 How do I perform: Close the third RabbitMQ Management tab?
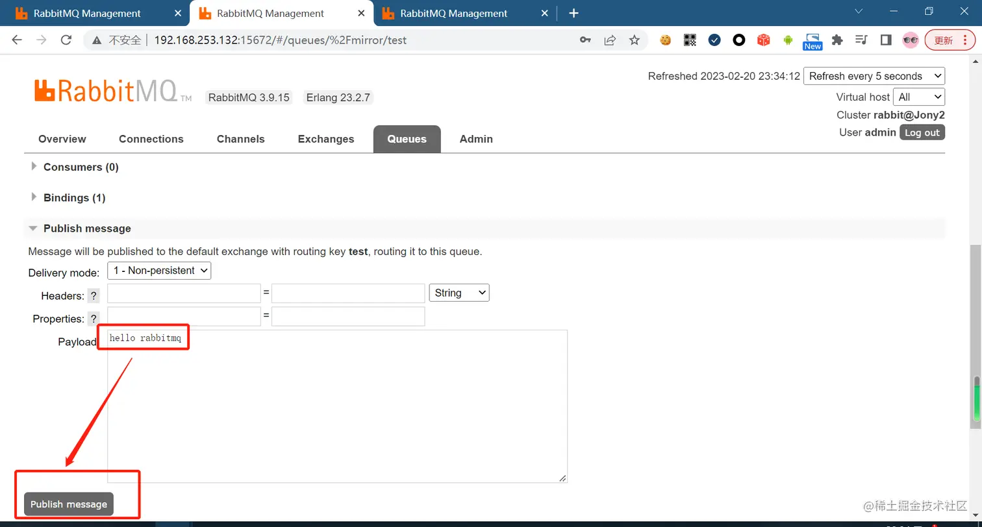pyautogui.click(x=546, y=13)
